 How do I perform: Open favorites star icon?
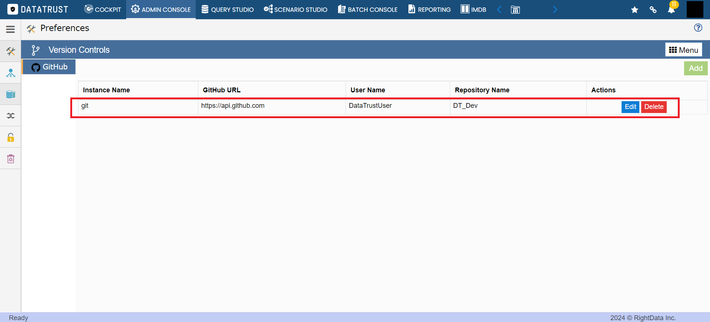point(635,10)
